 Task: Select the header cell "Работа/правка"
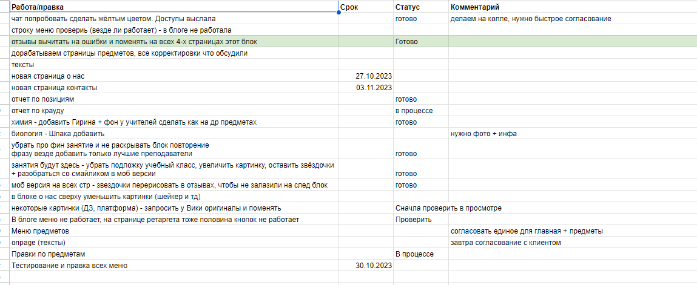click(174, 7)
